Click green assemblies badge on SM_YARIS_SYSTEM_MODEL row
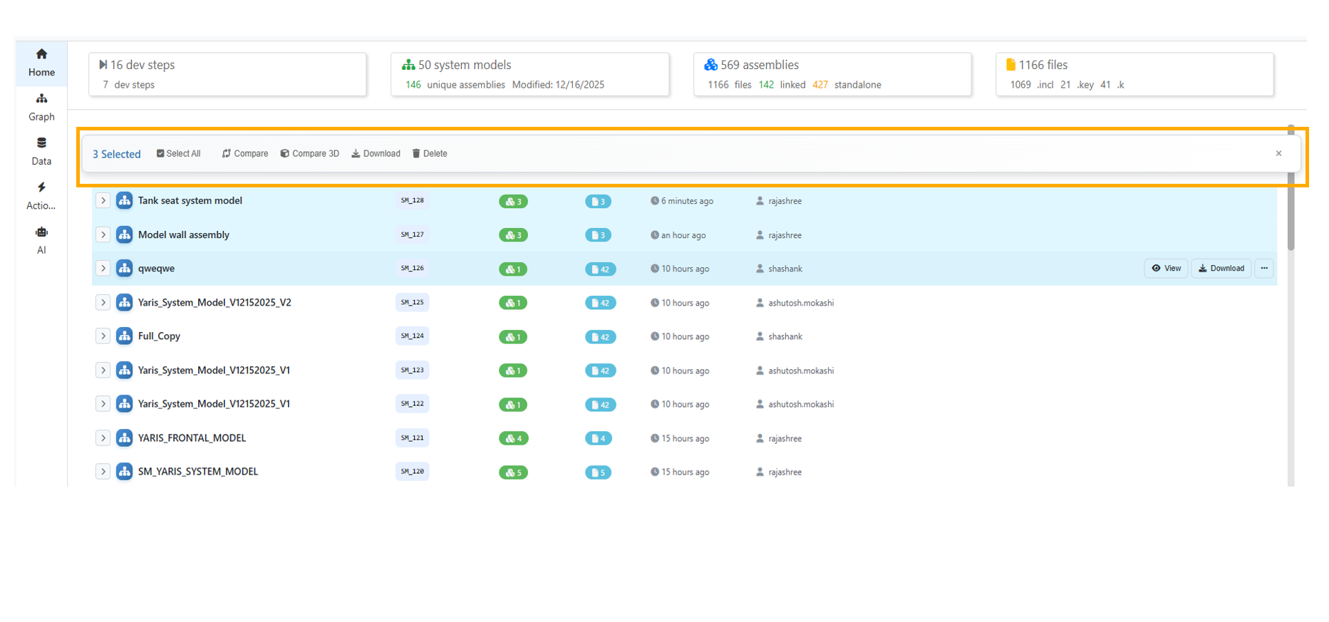This screenshot has width=1329, height=622. pos(513,472)
